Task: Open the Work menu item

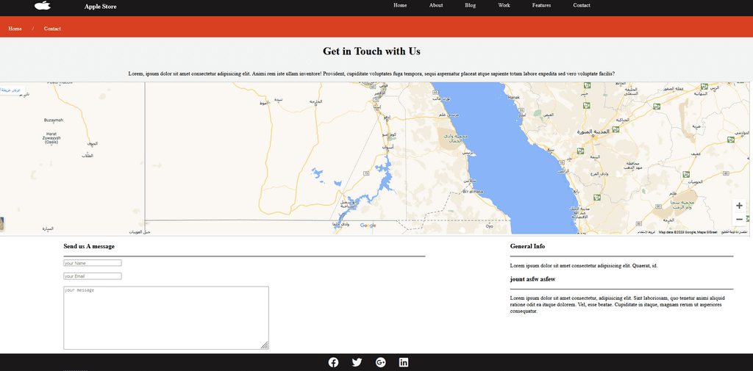Action: pyautogui.click(x=504, y=5)
